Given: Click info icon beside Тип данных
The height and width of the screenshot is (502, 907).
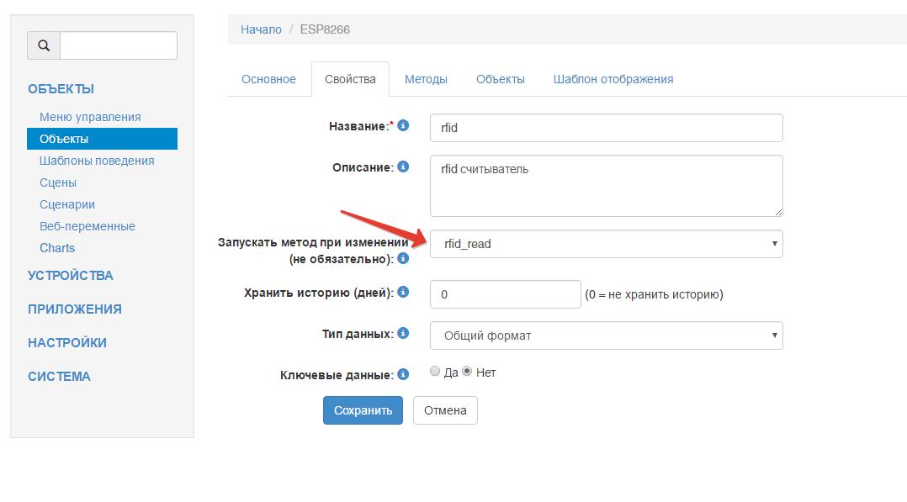Looking at the screenshot, I should [403, 333].
